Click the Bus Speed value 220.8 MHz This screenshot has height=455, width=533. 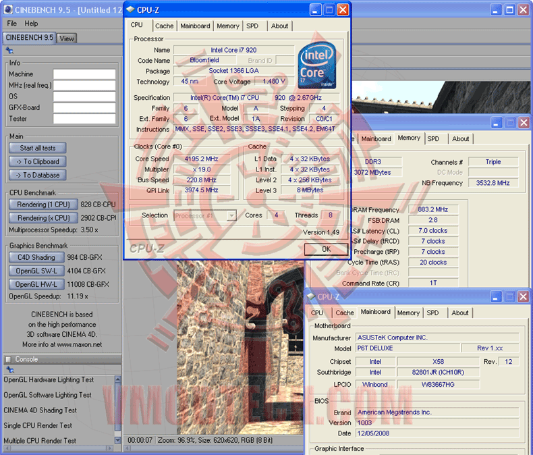point(201,180)
